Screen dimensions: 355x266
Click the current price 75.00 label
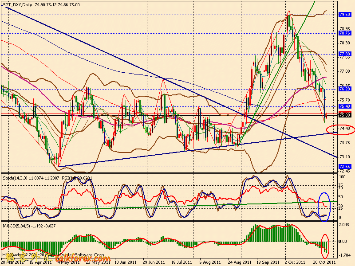345,115
